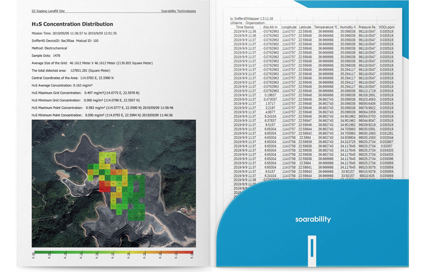Click the 'Method: Electrochemical' line
The width and height of the screenshot is (426, 272).
point(49,48)
